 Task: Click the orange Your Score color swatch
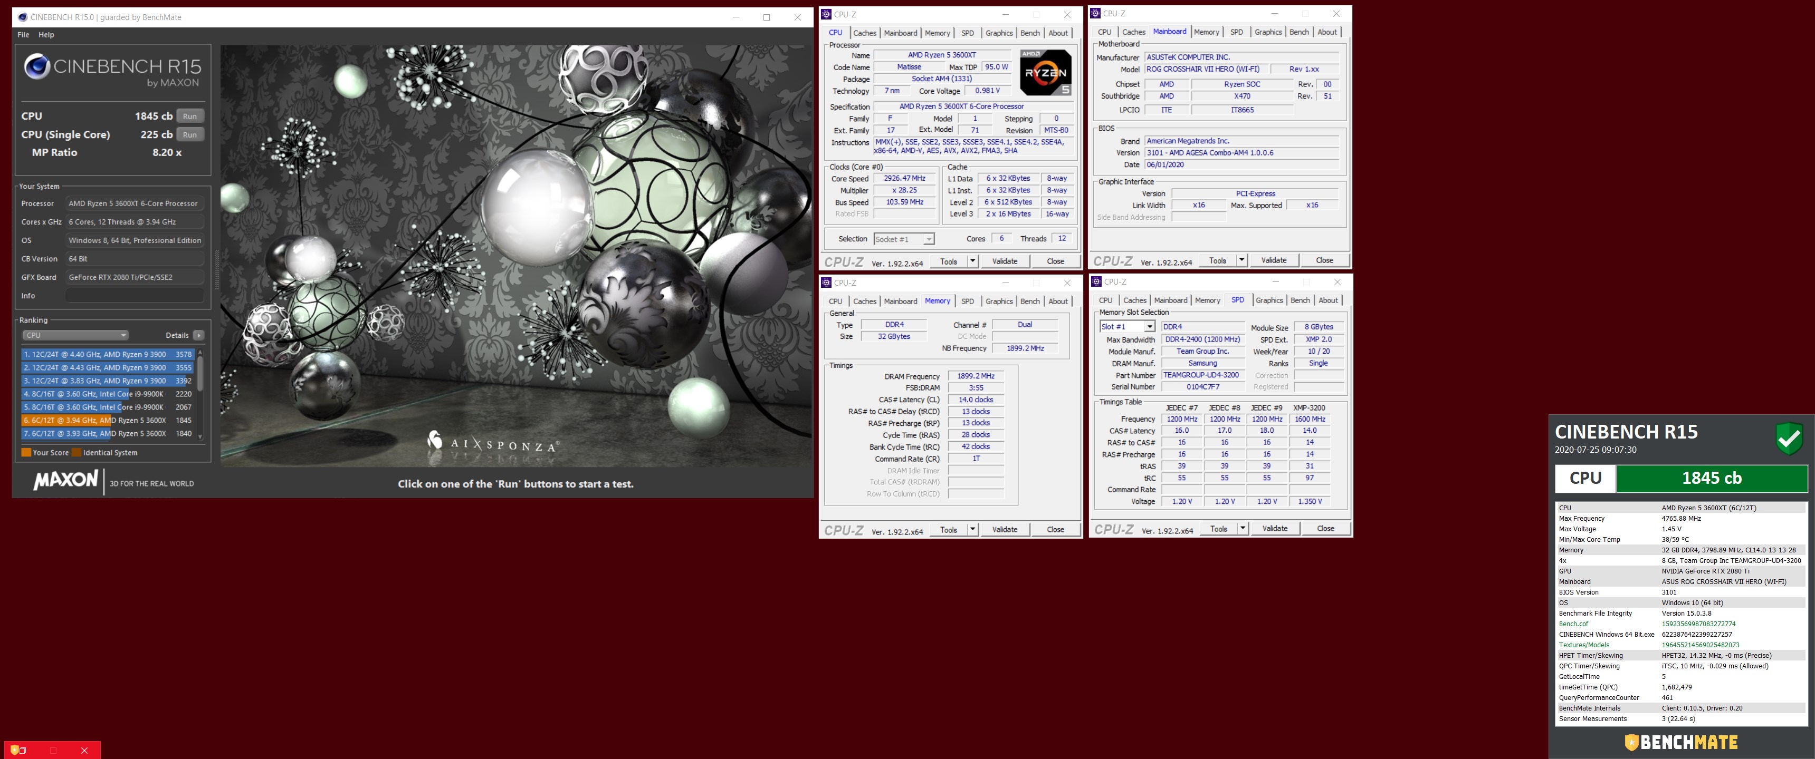pyautogui.click(x=26, y=453)
